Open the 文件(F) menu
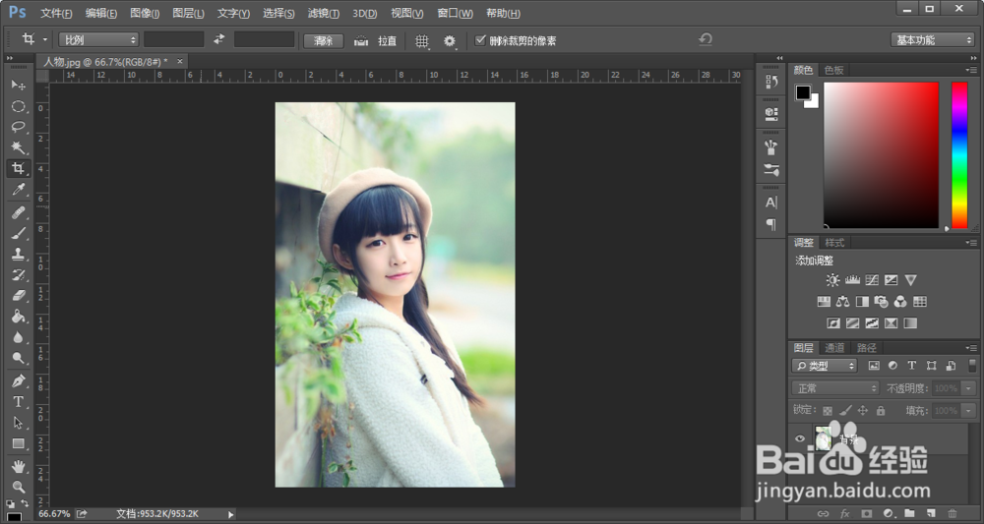 point(56,13)
